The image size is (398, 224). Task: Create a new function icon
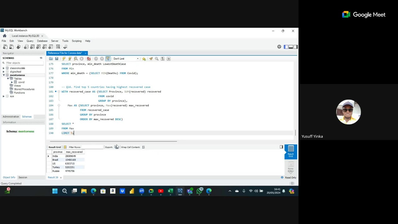pyautogui.click(x=51, y=47)
